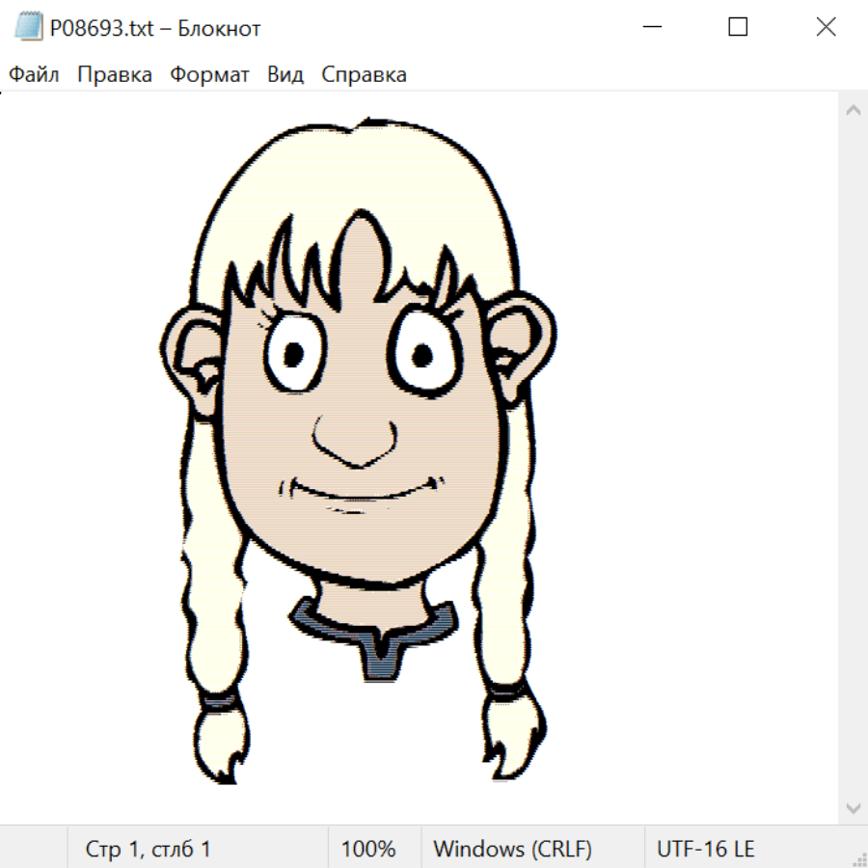Close the P08693.txt Notepad window
This screenshot has height=868, width=868.
[x=826, y=27]
